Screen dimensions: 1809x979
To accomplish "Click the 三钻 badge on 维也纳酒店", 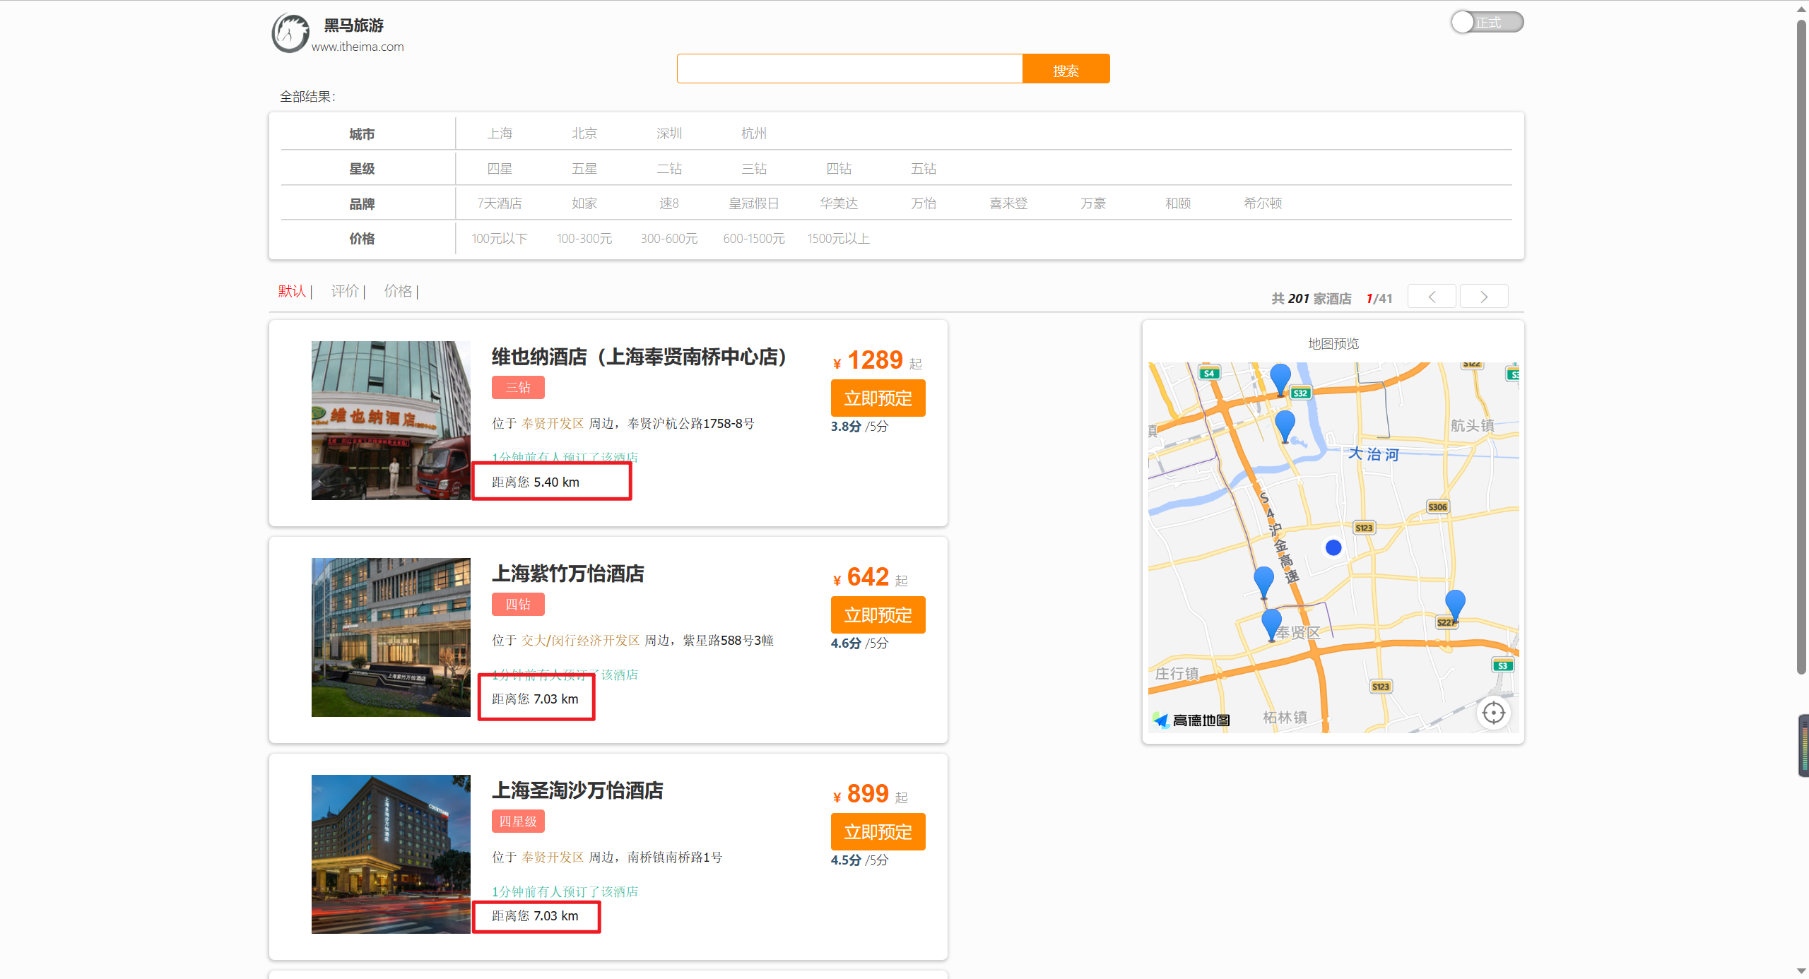I will pos(518,388).
